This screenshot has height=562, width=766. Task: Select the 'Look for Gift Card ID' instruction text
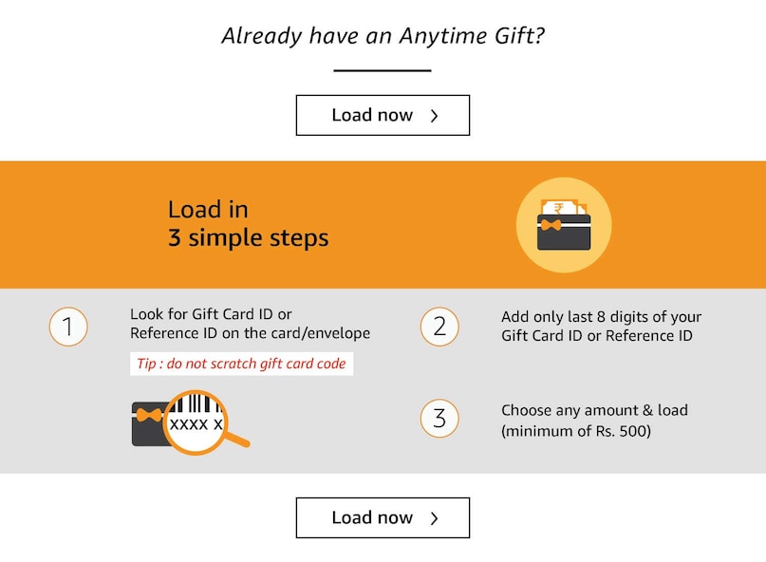pos(250,324)
